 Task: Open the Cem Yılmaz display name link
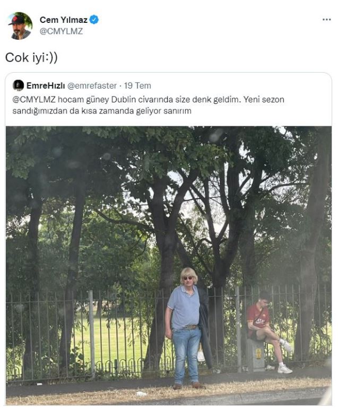click(64, 20)
